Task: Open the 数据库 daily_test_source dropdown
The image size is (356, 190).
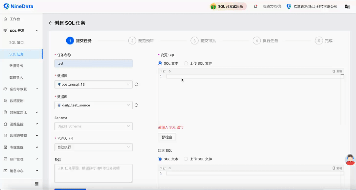Action: pos(93,105)
